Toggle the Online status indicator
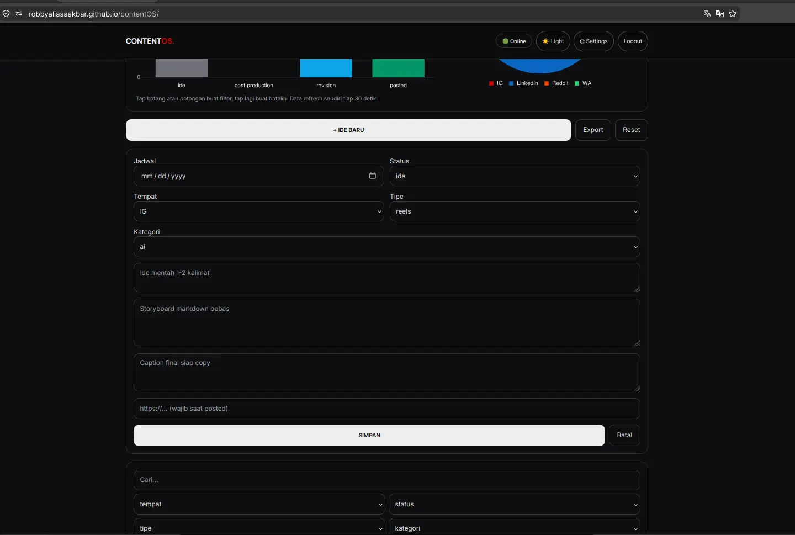This screenshot has height=535, width=795. [514, 41]
